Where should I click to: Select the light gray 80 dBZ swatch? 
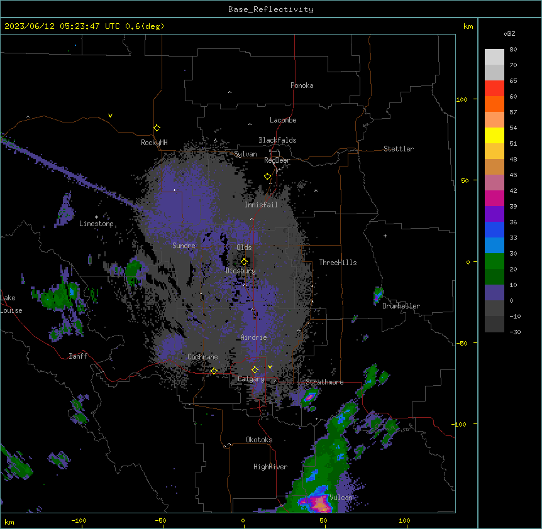click(x=494, y=57)
